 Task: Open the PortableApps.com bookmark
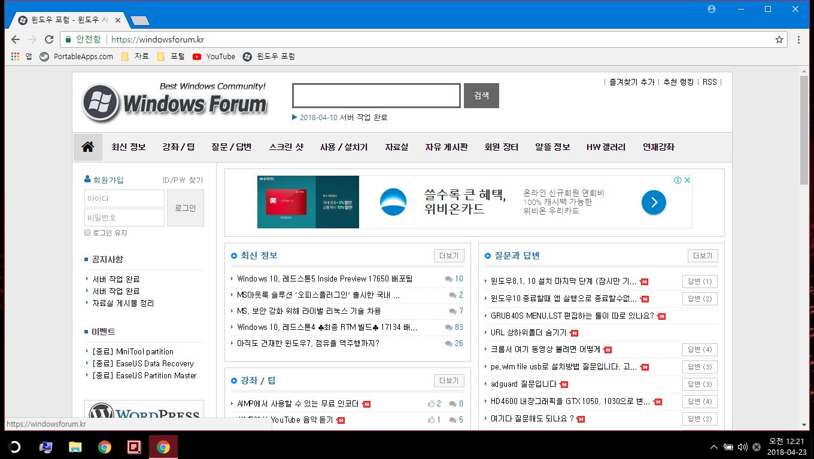pyautogui.click(x=76, y=57)
